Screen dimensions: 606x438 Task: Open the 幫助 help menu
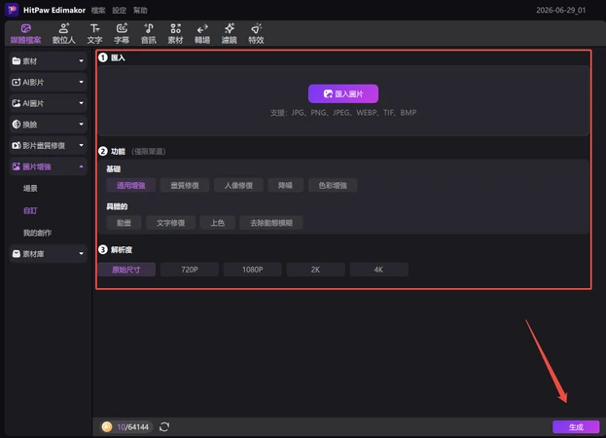pyautogui.click(x=140, y=11)
